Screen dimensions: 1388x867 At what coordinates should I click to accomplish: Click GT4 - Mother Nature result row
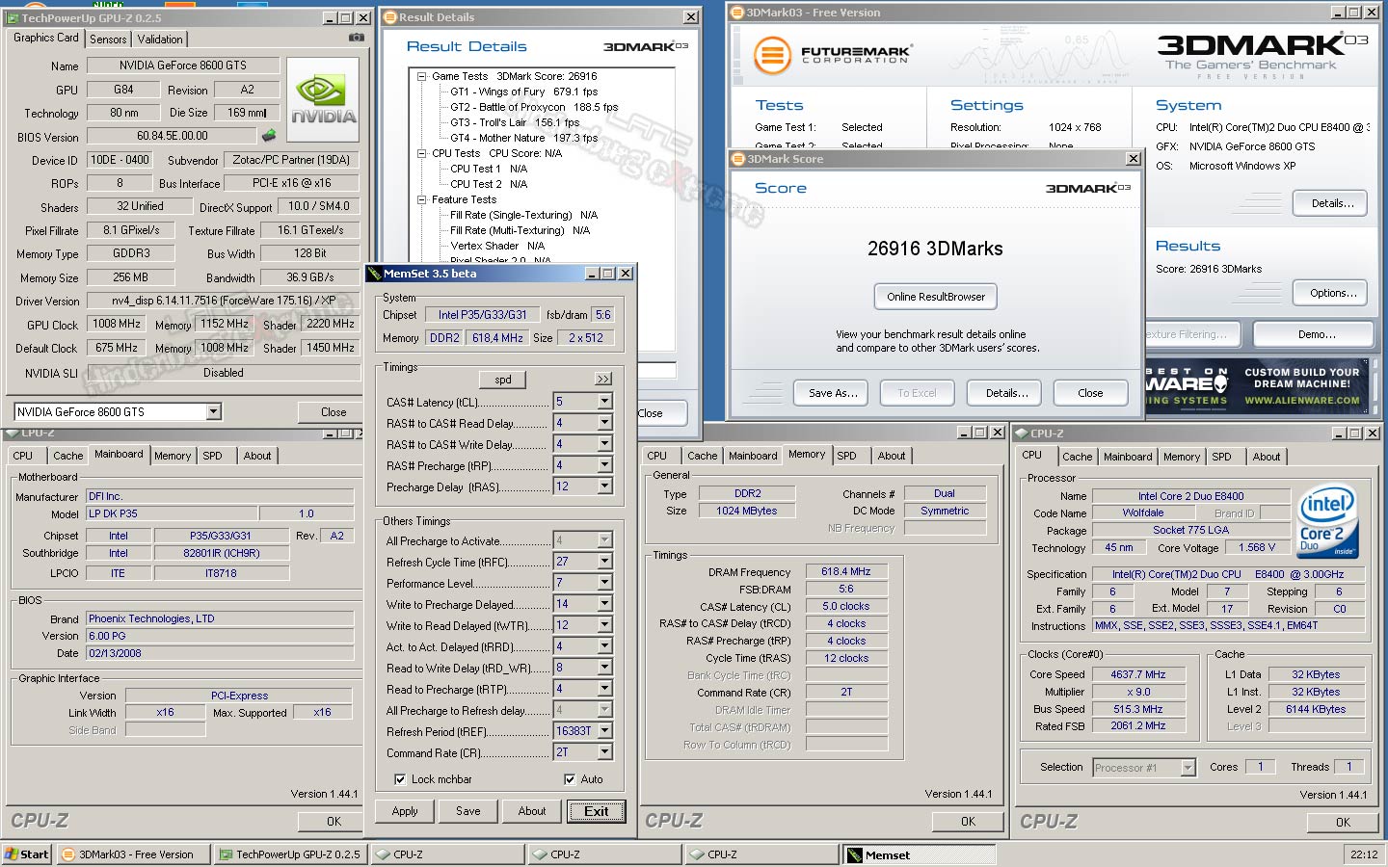(x=523, y=138)
